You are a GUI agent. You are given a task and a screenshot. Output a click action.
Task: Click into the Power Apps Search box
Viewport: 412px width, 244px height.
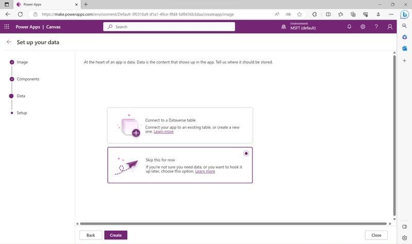pyautogui.click(x=169, y=27)
